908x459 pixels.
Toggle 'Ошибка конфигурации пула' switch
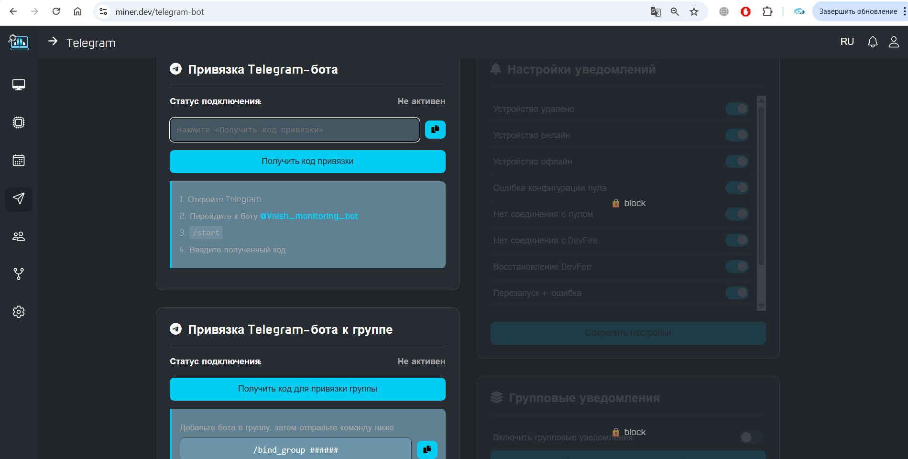pos(737,188)
